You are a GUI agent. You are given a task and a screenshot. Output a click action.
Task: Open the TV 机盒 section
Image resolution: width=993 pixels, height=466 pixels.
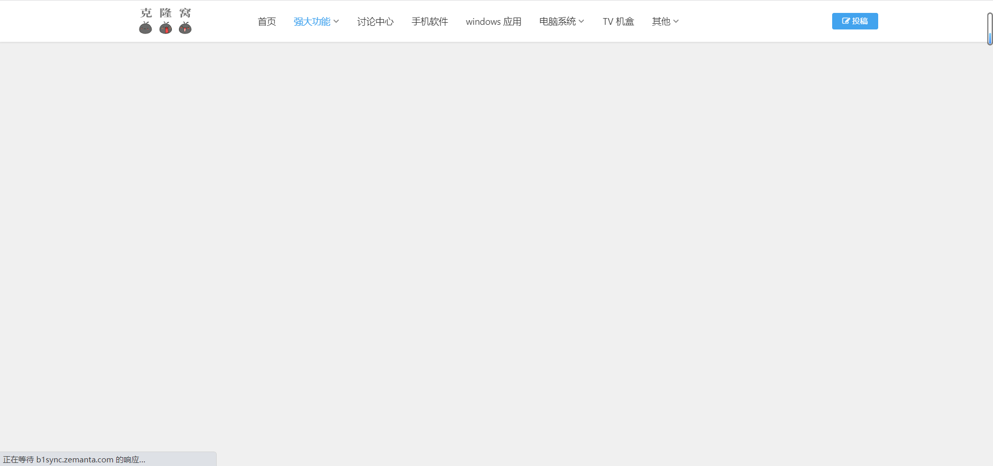619,22
